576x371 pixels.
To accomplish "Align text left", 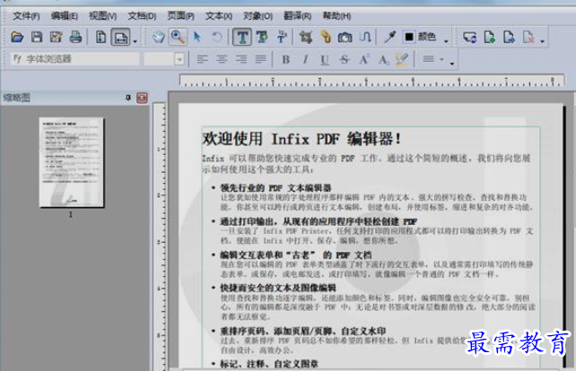I will pos(202,59).
